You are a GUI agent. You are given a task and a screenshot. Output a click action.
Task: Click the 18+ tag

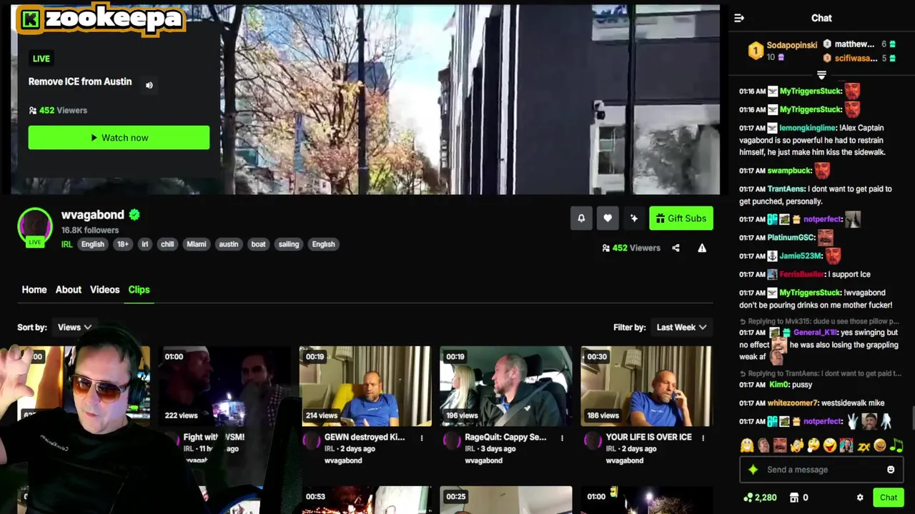click(123, 244)
